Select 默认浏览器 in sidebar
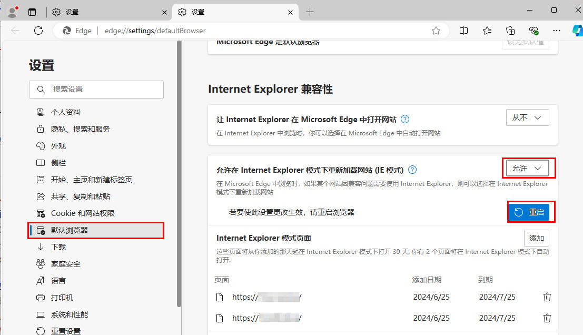Image resolution: width=583 pixels, height=335 pixels. [96, 230]
